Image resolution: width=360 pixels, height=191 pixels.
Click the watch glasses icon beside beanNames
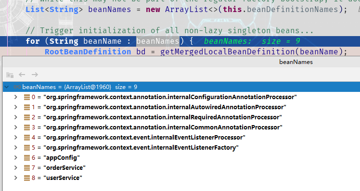pos(17,87)
